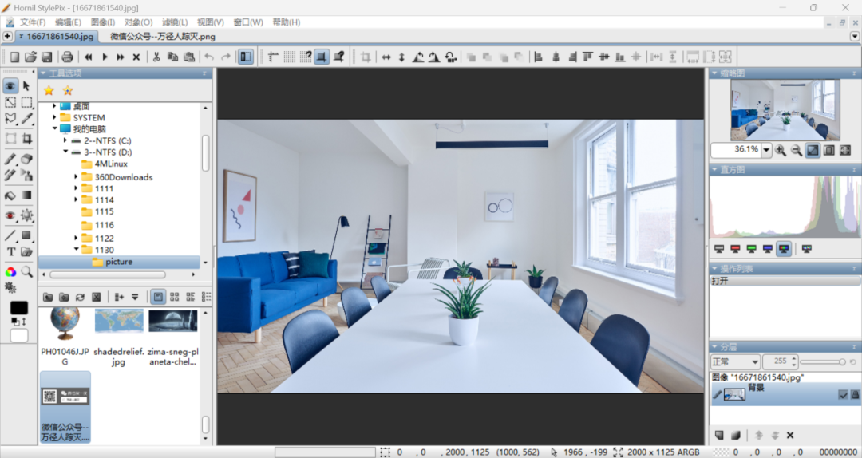
Task: Open the 36.1% zoom level dropdown
Action: click(767, 150)
